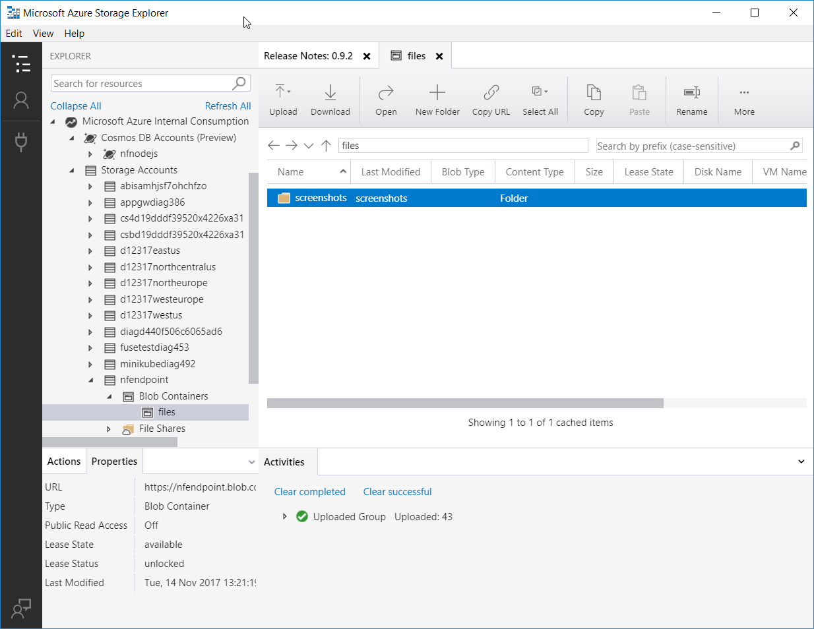
Task: Sort by the Name column header
Action: 309,171
